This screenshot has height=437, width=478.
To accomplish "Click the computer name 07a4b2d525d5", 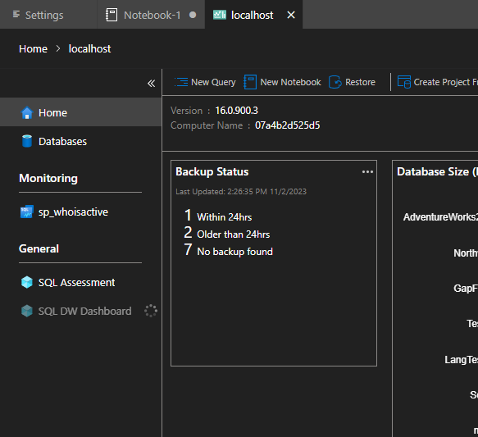I will click(x=288, y=125).
